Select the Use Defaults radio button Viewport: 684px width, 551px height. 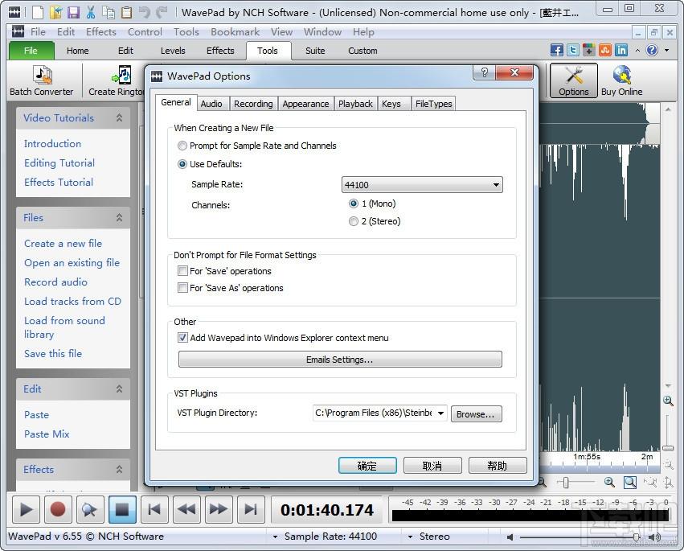click(x=182, y=164)
